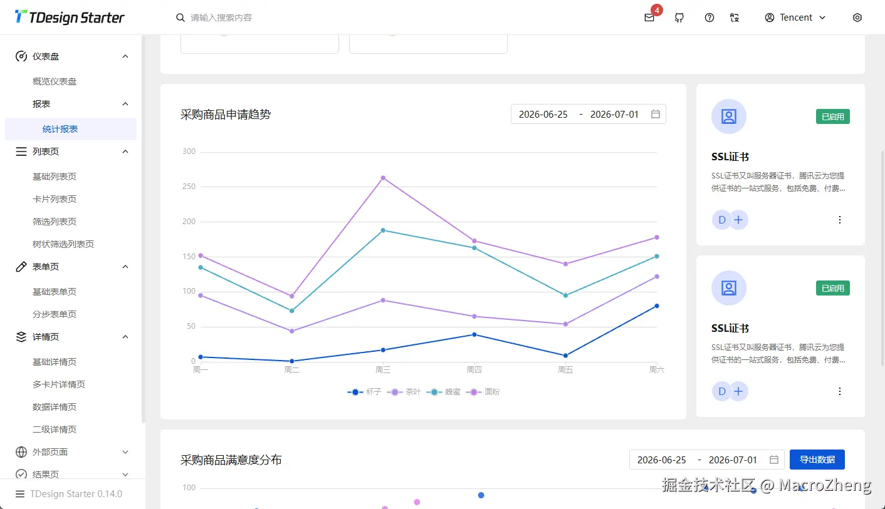Click the 详情页 layers icon in sidebar
885x509 pixels.
[x=21, y=337]
